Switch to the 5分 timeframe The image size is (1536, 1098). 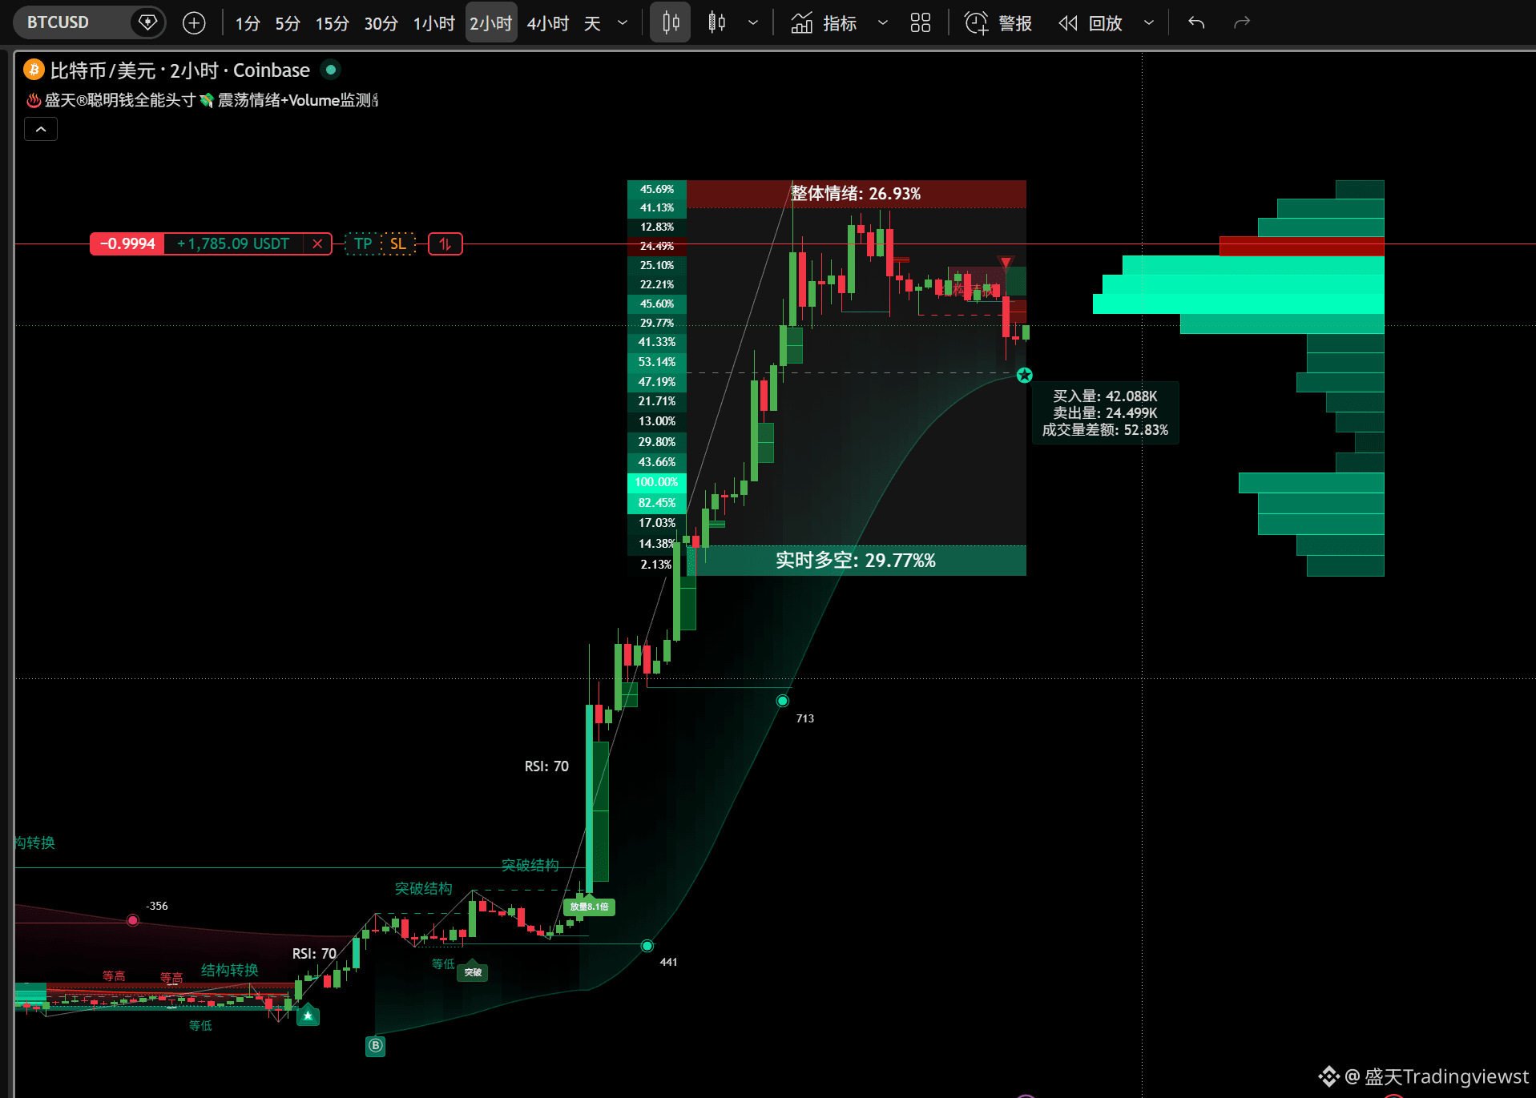coord(288,23)
